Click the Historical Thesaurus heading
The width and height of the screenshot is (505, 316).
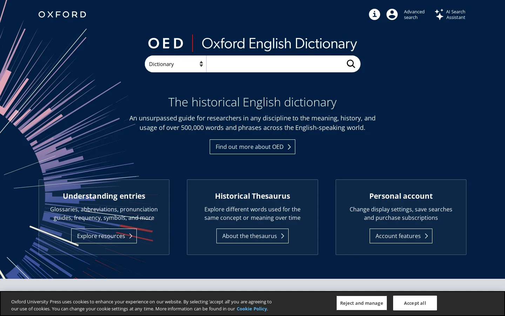(x=252, y=196)
